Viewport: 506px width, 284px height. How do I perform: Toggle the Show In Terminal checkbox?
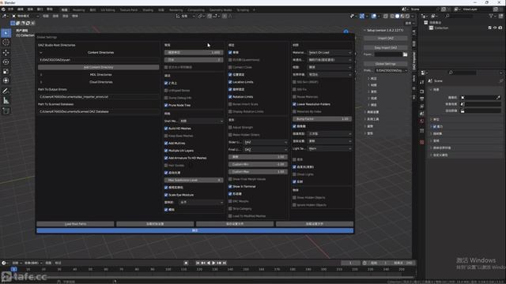[x=230, y=186]
